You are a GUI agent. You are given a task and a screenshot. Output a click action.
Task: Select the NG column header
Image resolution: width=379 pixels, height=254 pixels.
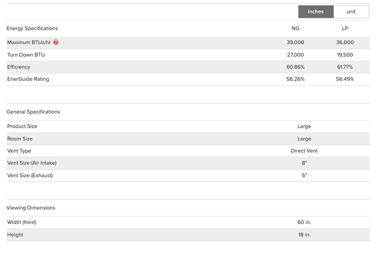coord(295,28)
